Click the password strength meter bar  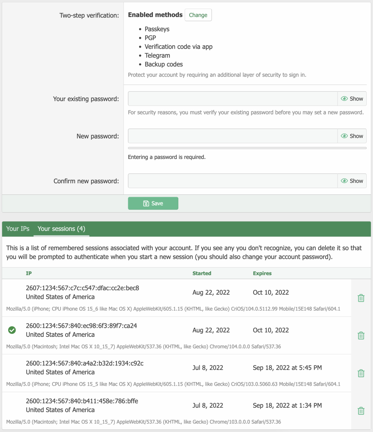pyautogui.click(x=247, y=148)
